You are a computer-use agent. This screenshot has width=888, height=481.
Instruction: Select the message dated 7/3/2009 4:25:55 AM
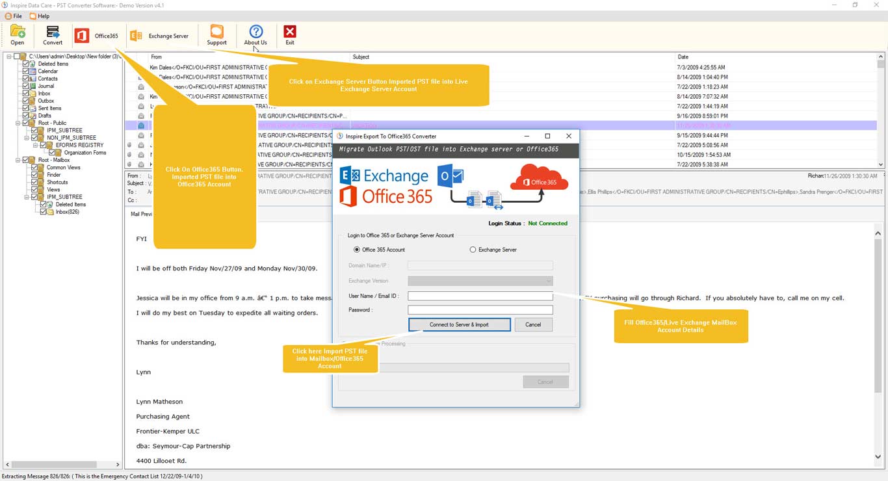pos(501,68)
